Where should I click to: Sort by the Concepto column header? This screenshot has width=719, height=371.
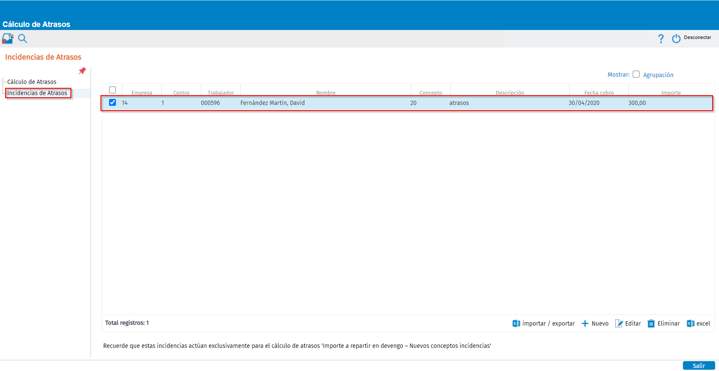(x=431, y=93)
